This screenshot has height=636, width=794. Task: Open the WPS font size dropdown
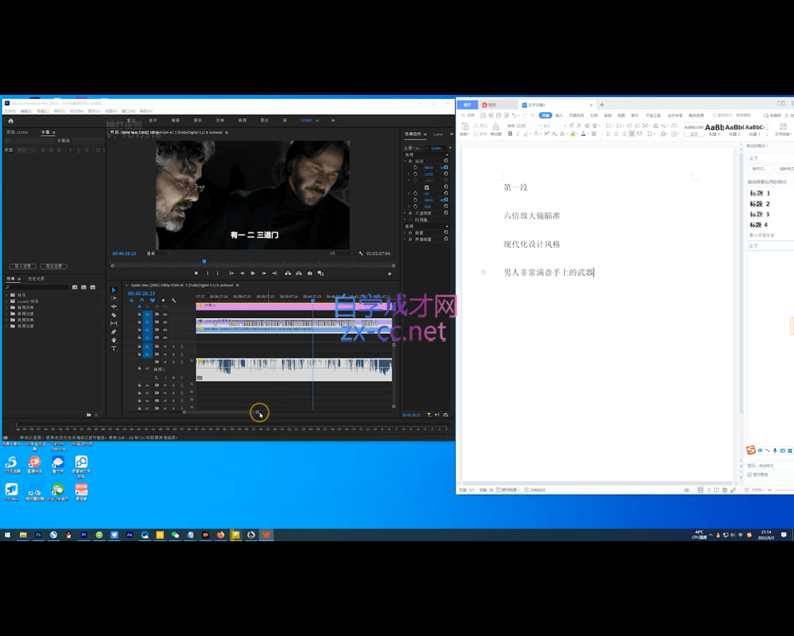click(x=553, y=126)
